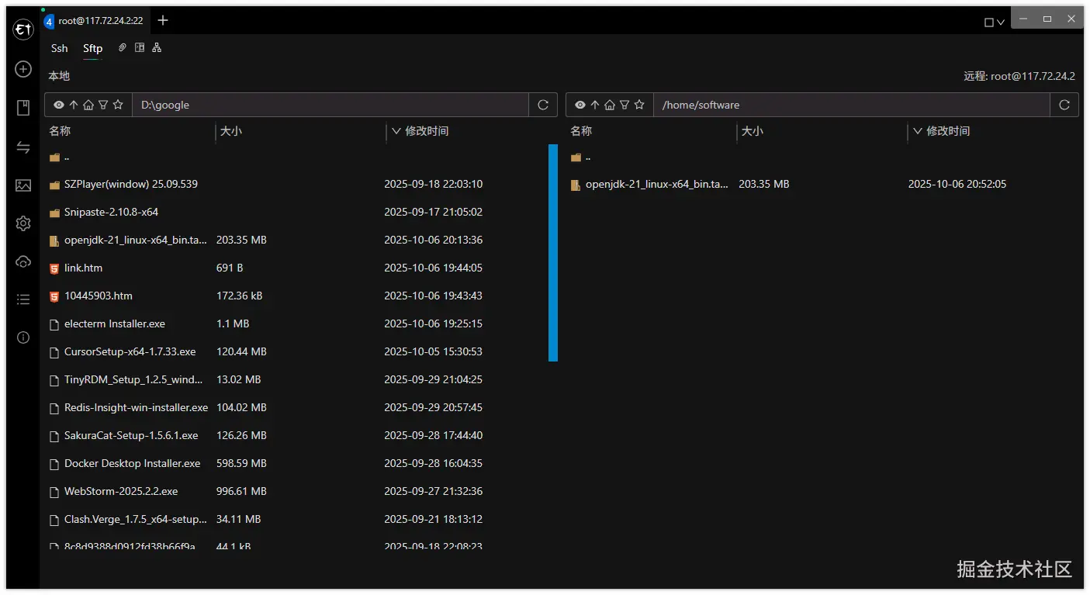Viewport: 1090px width, 595px height.
Task: Toggle hidden files visibility in remote pane
Action: [x=580, y=105]
